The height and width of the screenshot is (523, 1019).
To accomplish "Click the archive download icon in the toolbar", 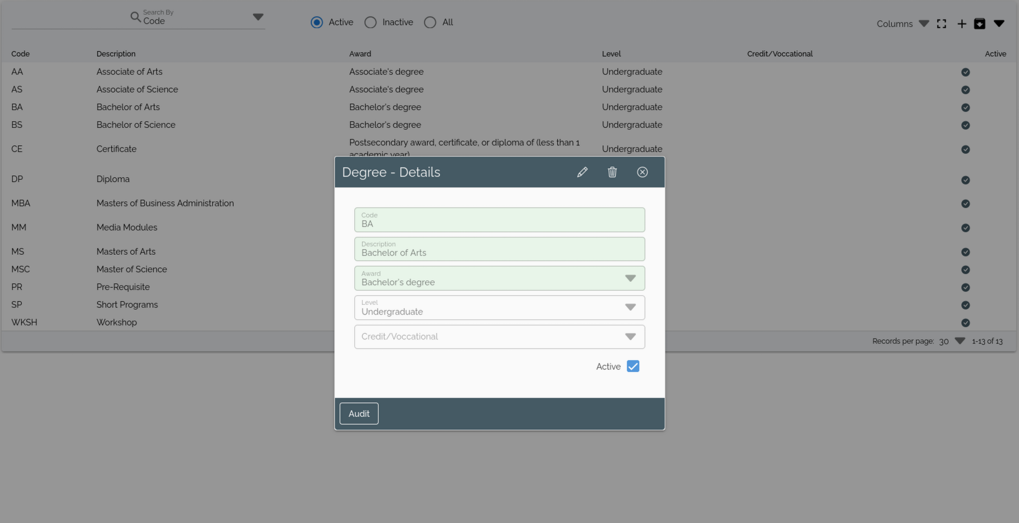I will (979, 24).
